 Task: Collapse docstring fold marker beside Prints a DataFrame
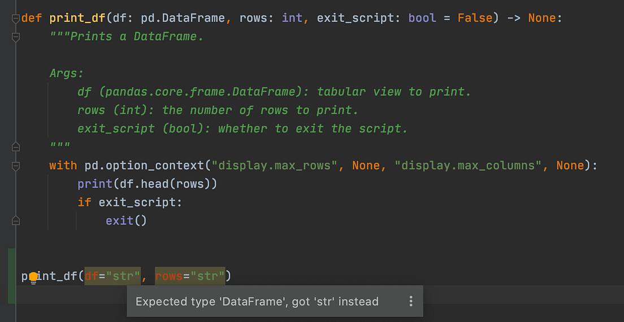16,37
